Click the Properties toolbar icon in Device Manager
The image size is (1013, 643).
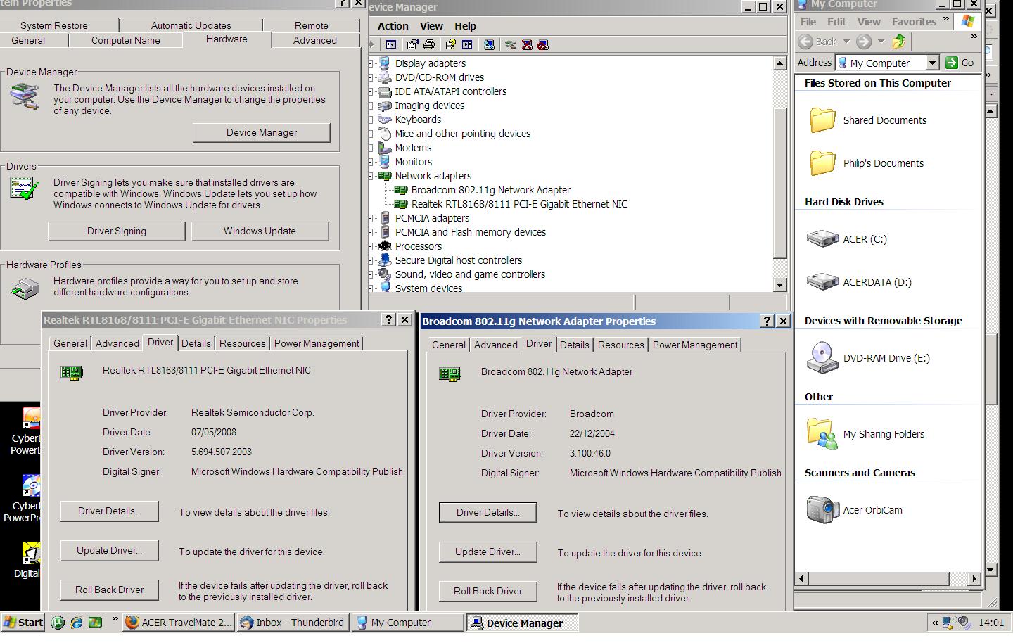[412, 44]
